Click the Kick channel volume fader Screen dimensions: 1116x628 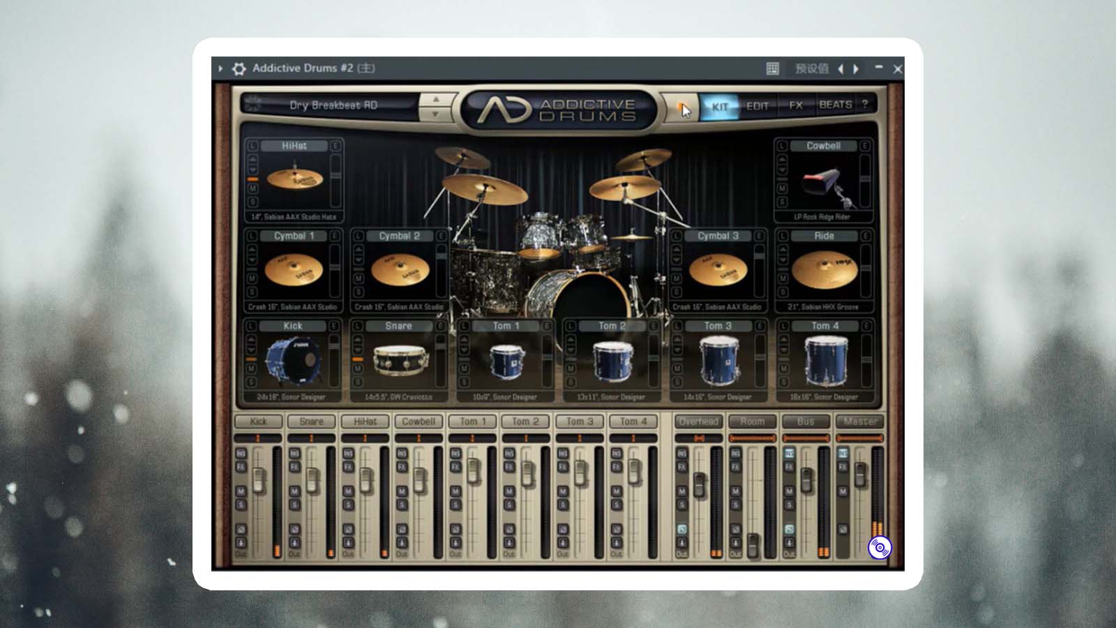pos(259,481)
